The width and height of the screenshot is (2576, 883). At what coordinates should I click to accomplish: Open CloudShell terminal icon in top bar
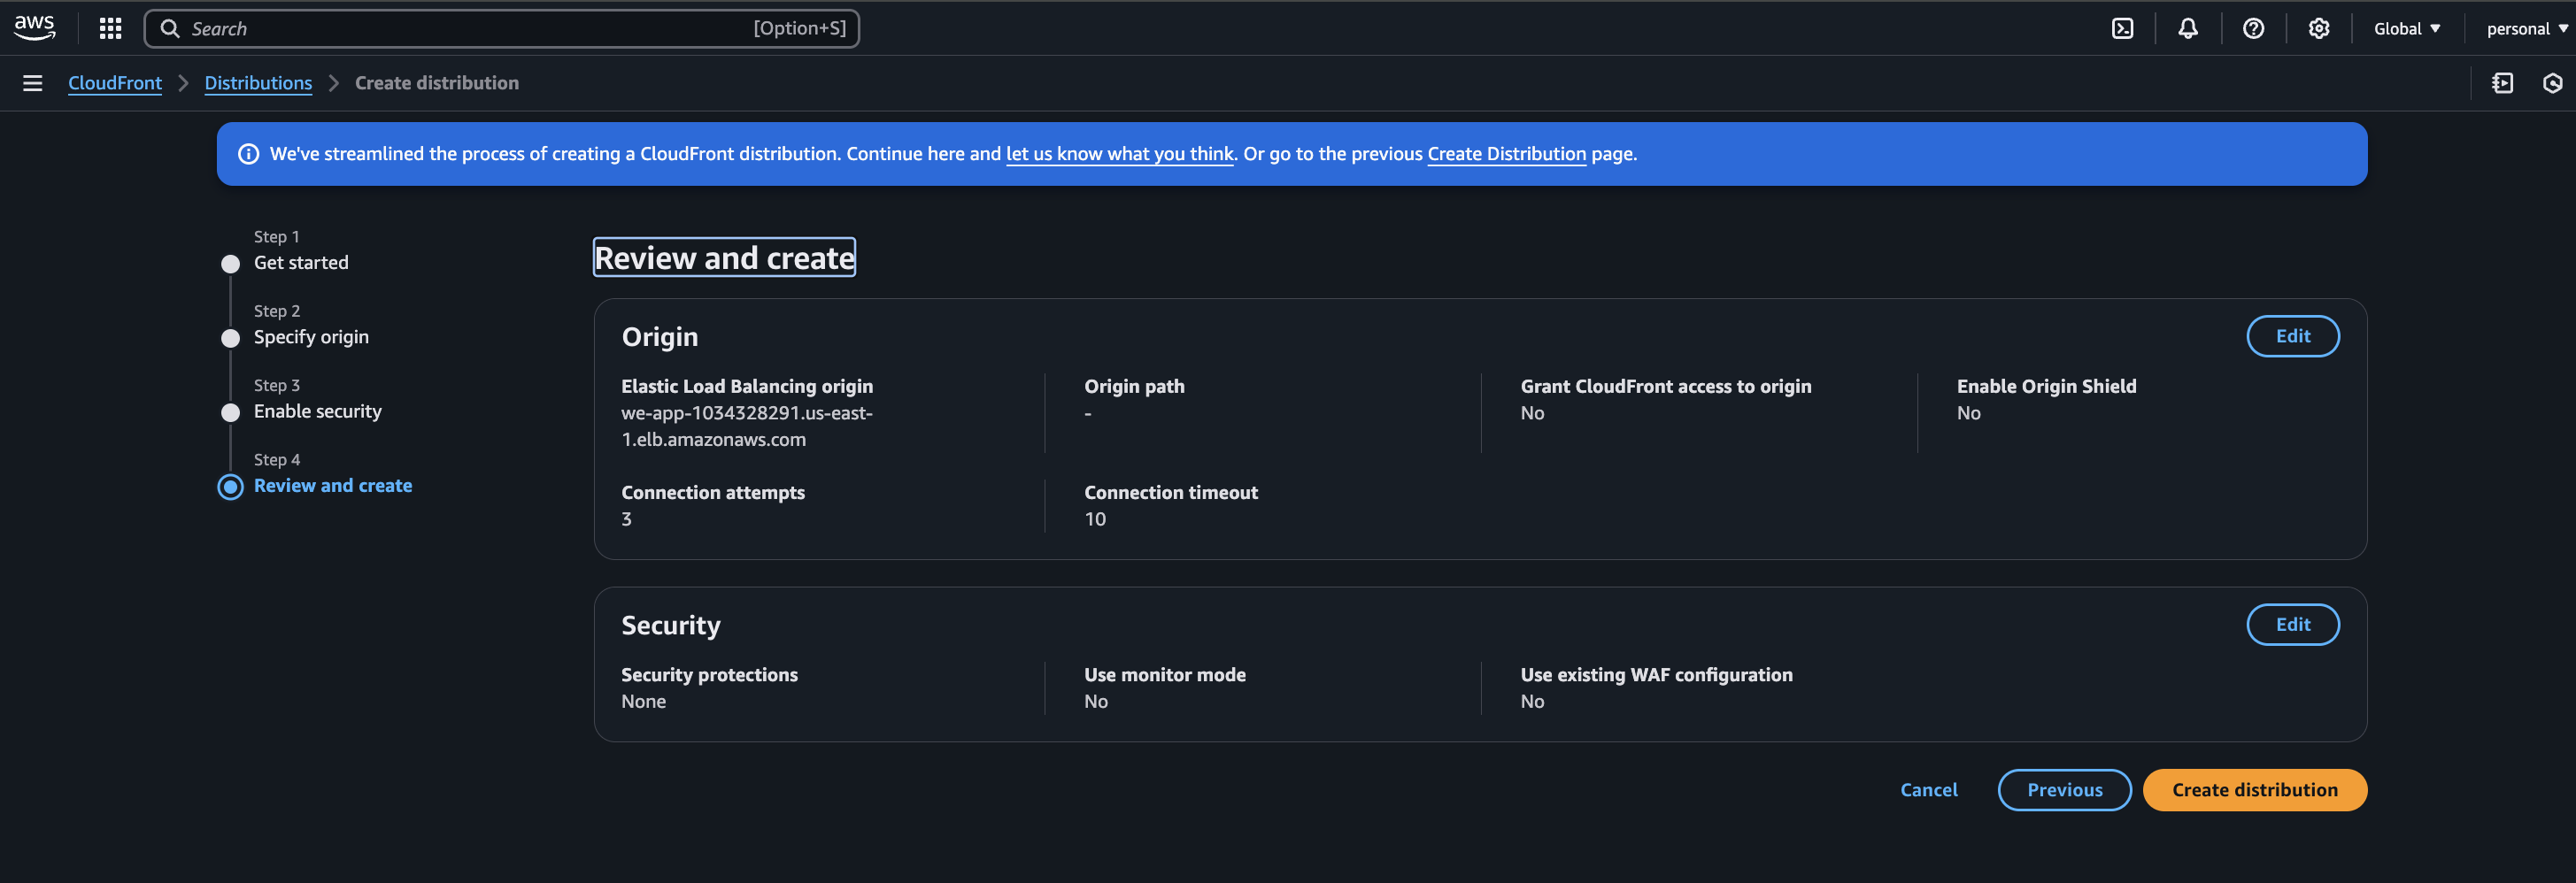pos(2122,28)
